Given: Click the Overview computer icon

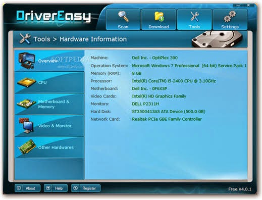Looking at the screenshot, I should [x=26, y=61].
